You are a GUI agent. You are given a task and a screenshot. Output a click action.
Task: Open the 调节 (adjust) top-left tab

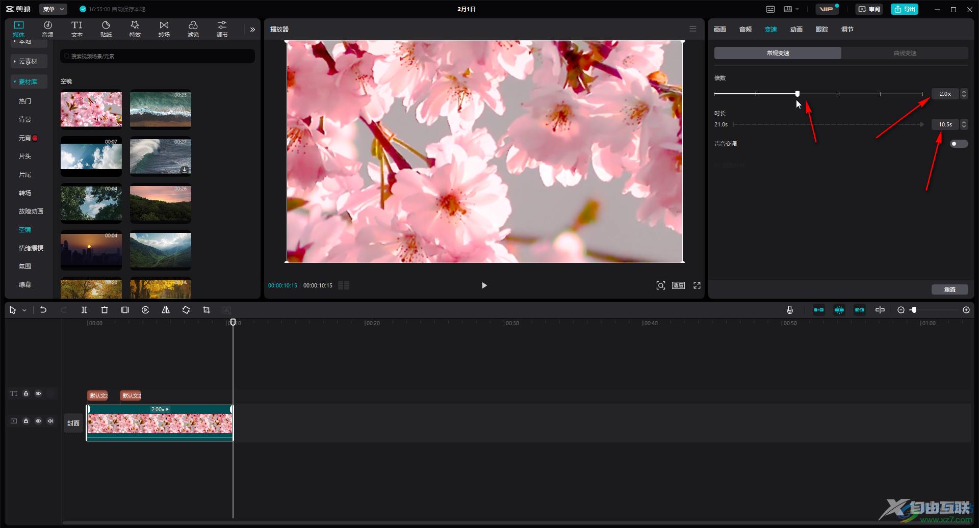coord(222,29)
